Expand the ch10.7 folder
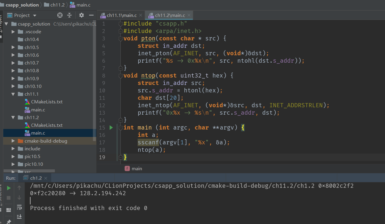 (x=13, y=63)
